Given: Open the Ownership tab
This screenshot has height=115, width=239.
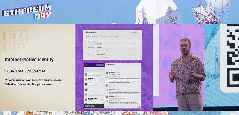Looking at the screenshot, I should pos(102,37).
